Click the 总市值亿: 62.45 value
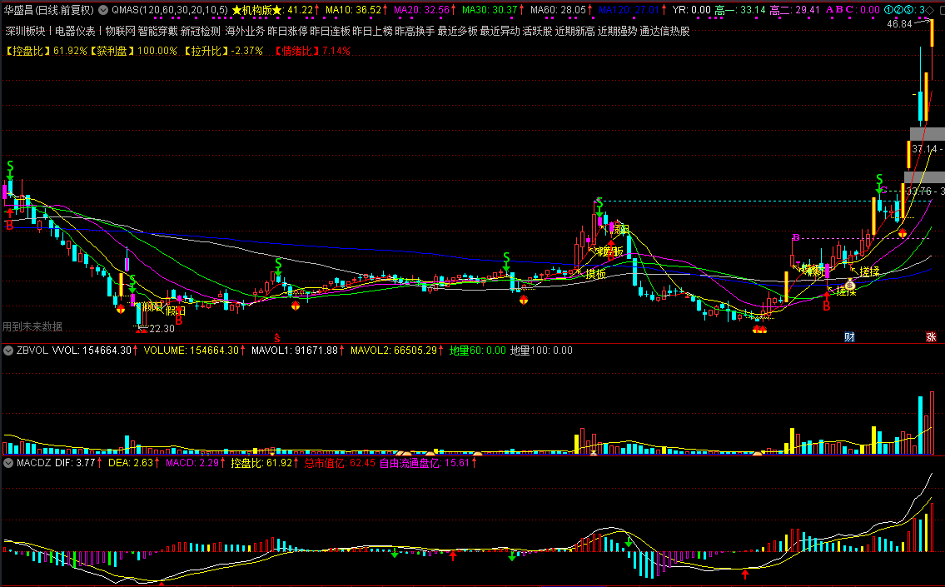 (340, 463)
